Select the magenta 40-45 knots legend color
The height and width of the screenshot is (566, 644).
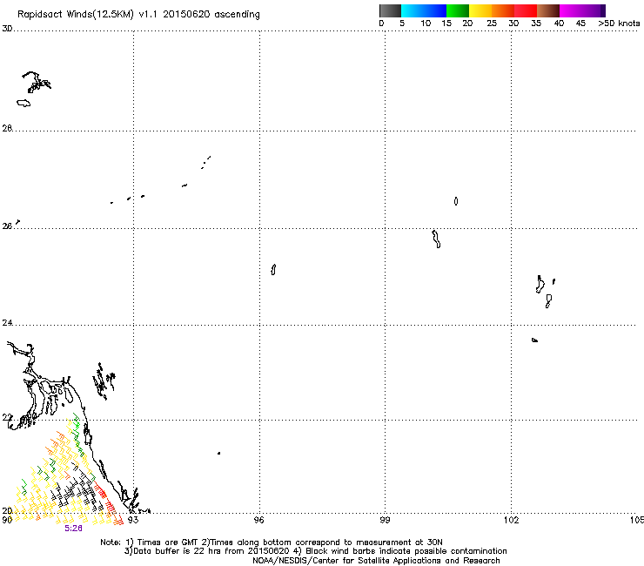point(571,10)
